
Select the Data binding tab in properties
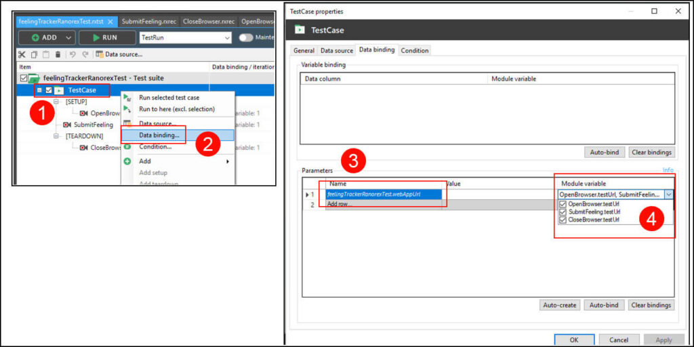click(377, 49)
